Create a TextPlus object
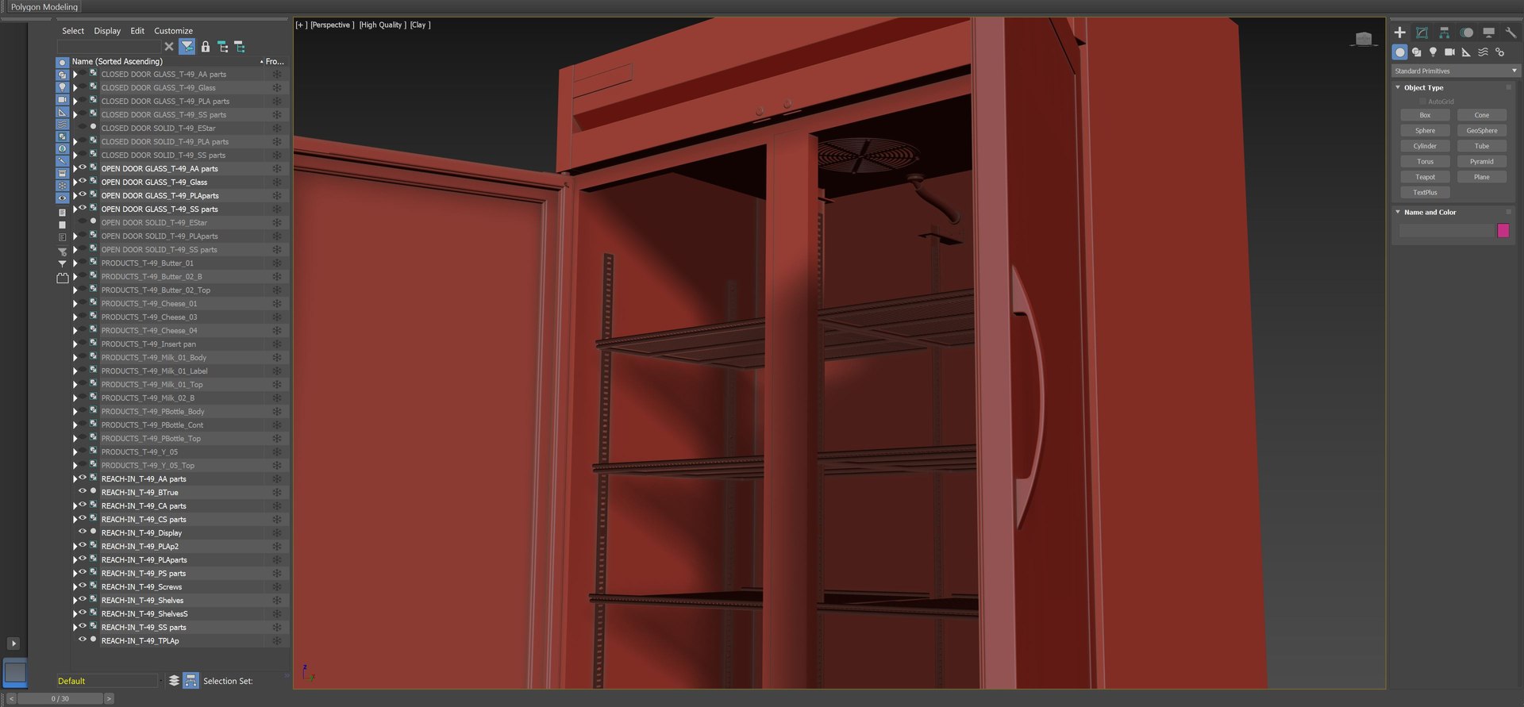This screenshot has height=707, width=1524. coord(1425,192)
